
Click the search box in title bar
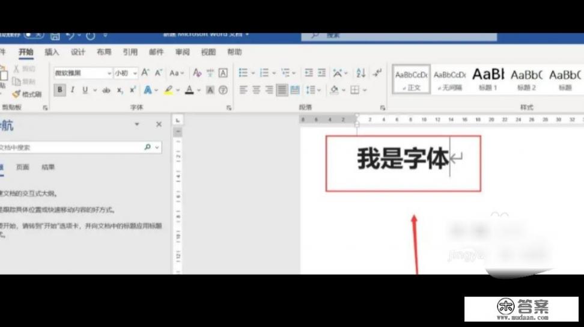pos(399,36)
